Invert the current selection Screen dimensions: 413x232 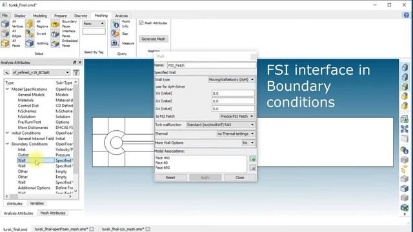30,34
